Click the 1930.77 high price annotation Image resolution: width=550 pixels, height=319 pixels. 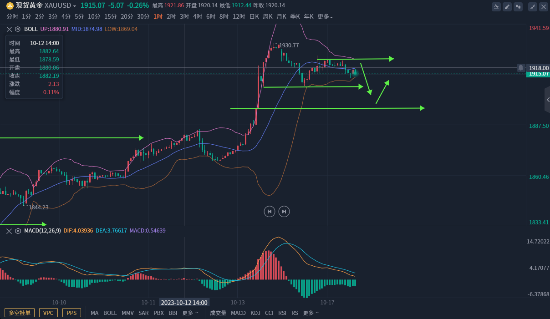click(x=289, y=46)
